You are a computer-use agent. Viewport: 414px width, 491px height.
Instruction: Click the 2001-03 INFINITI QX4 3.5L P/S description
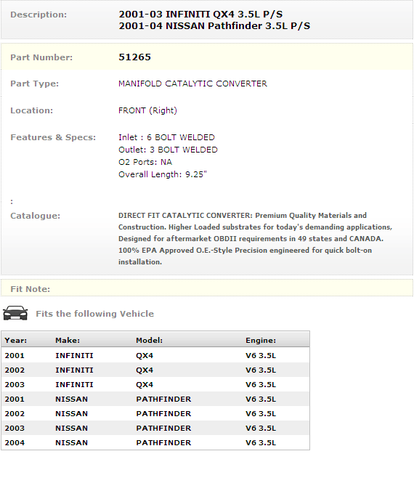pos(200,15)
